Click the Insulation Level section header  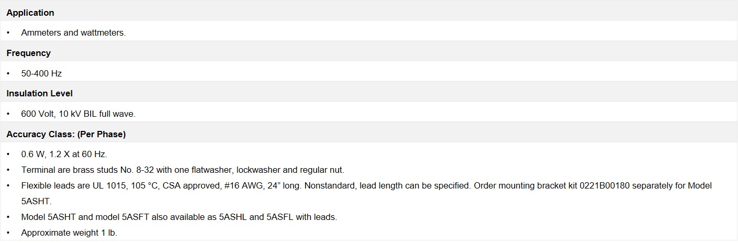[369, 93]
